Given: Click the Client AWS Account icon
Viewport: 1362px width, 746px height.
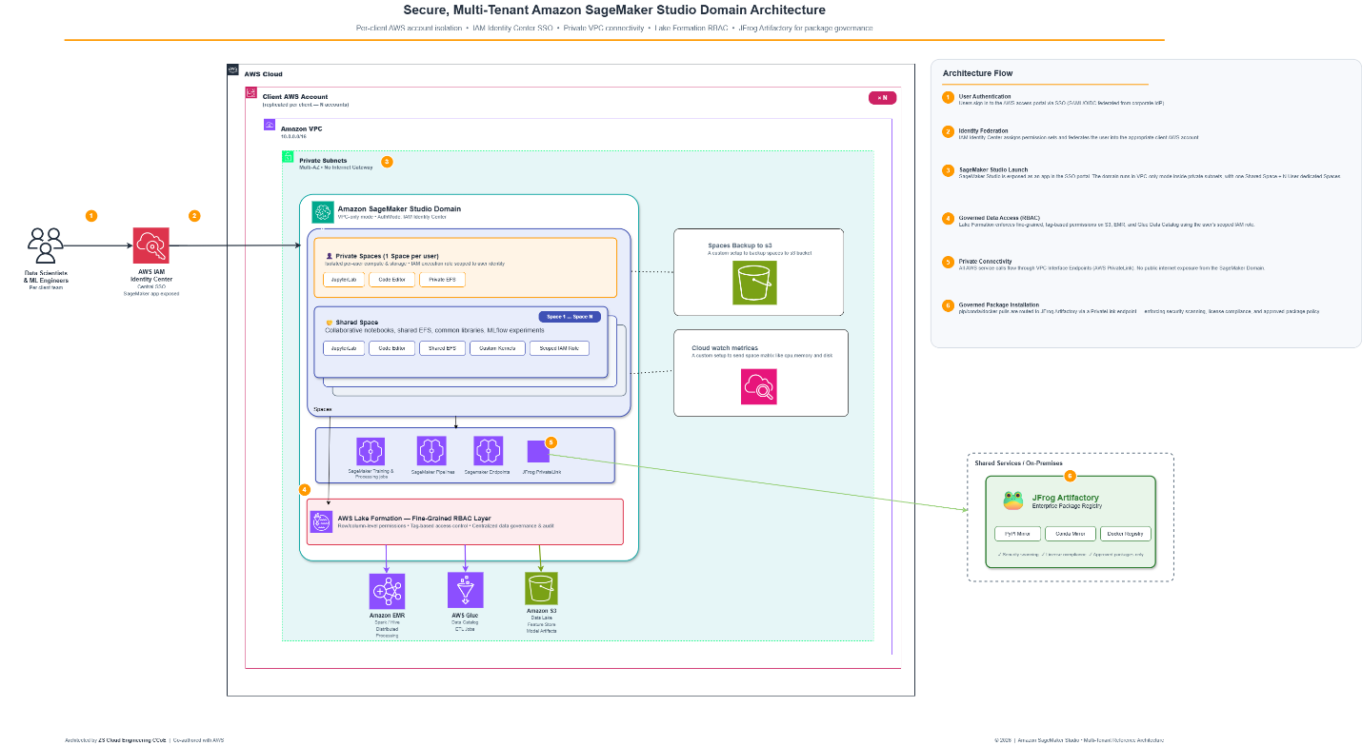Looking at the screenshot, I should [x=251, y=93].
